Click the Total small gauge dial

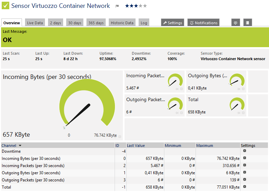tap(237, 104)
